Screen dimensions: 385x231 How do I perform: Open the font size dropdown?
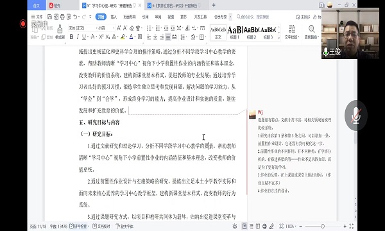(x=114, y=28)
